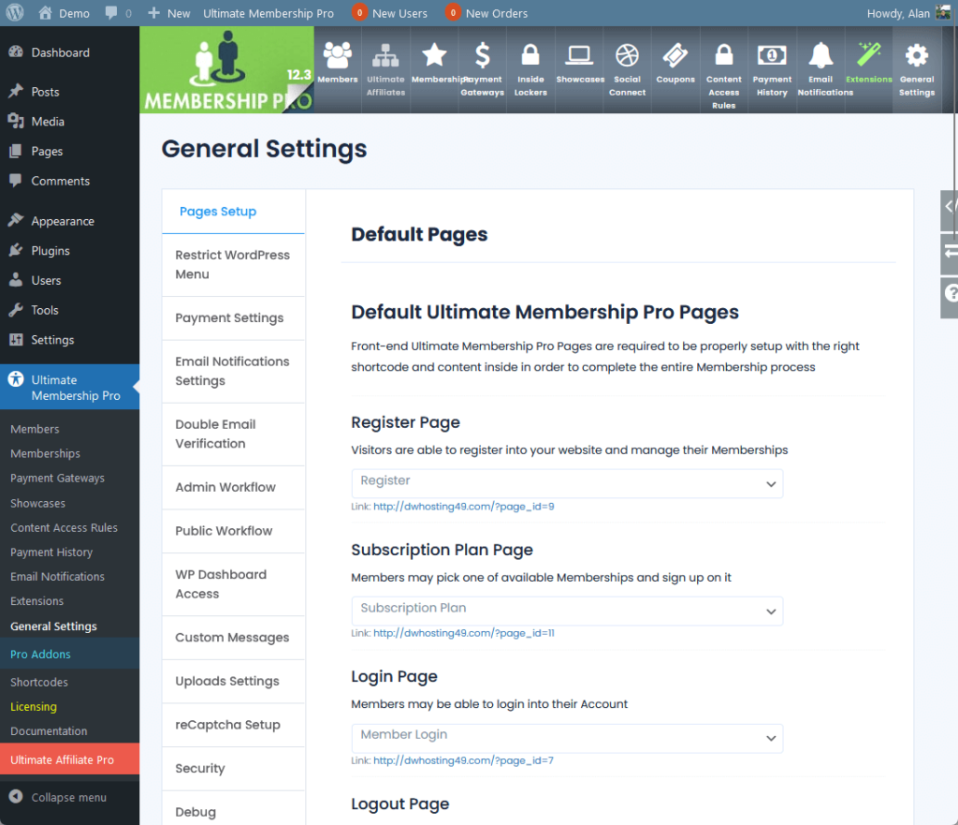
Task: Click the Membership Pro logo banner
Action: tap(226, 69)
